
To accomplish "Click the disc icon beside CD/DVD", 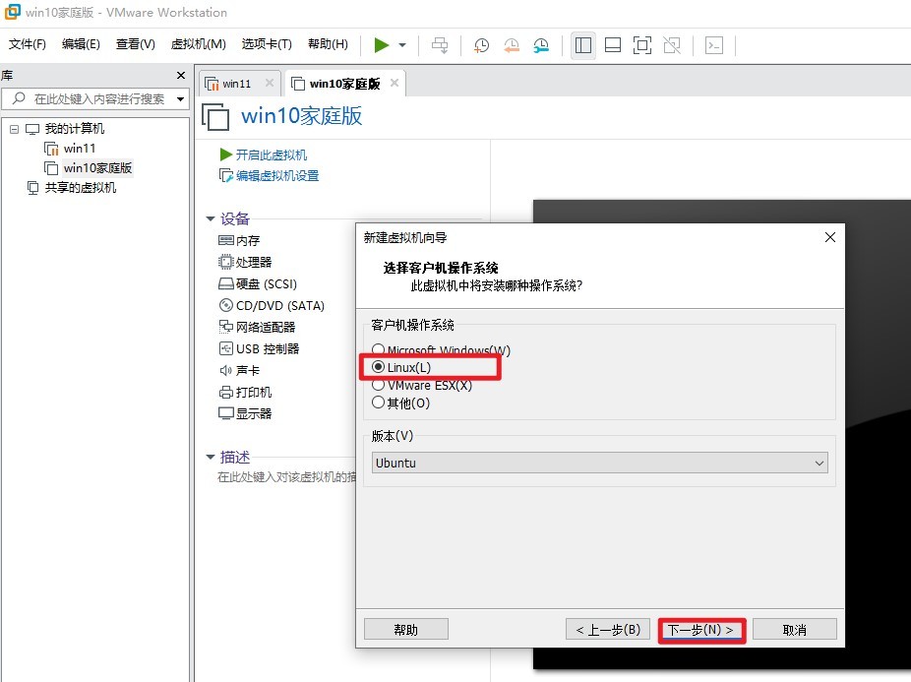I will (x=226, y=305).
